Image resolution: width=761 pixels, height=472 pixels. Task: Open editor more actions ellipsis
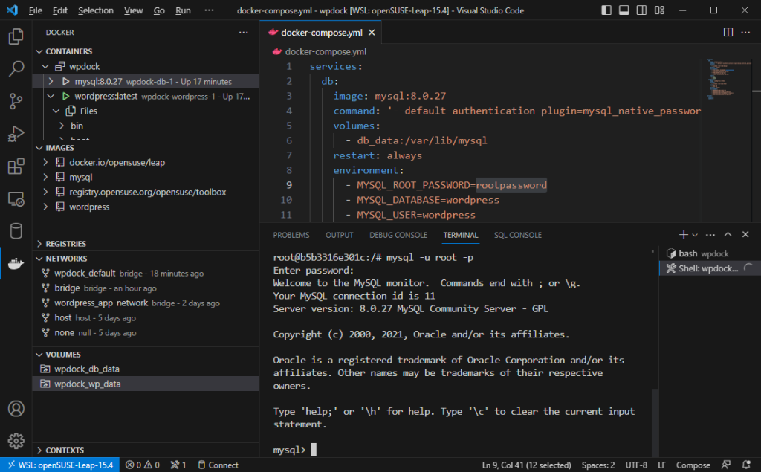click(x=745, y=33)
